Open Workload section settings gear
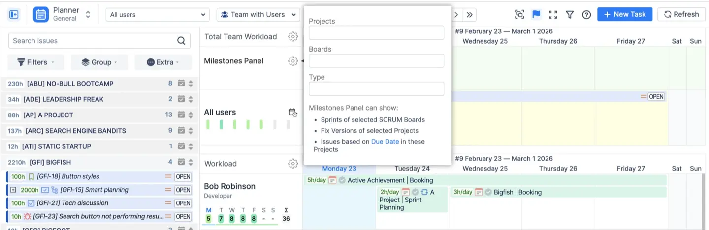The width and height of the screenshot is (709, 230). pyautogui.click(x=293, y=164)
